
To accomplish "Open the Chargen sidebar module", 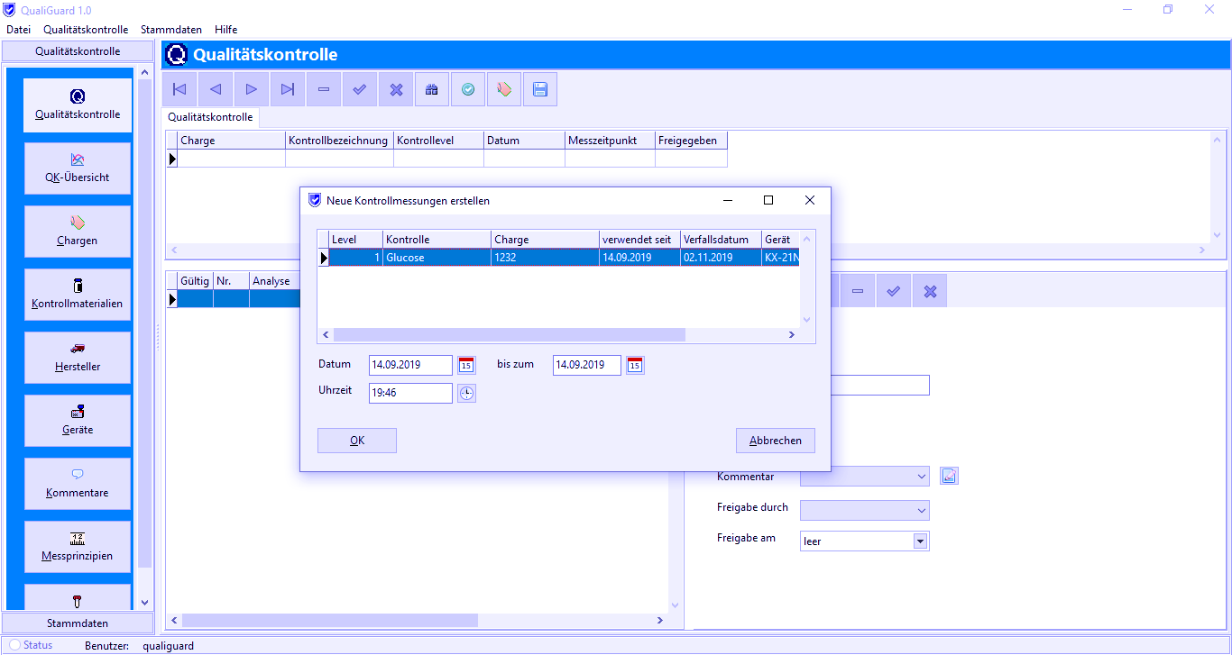I will pos(78,231).
